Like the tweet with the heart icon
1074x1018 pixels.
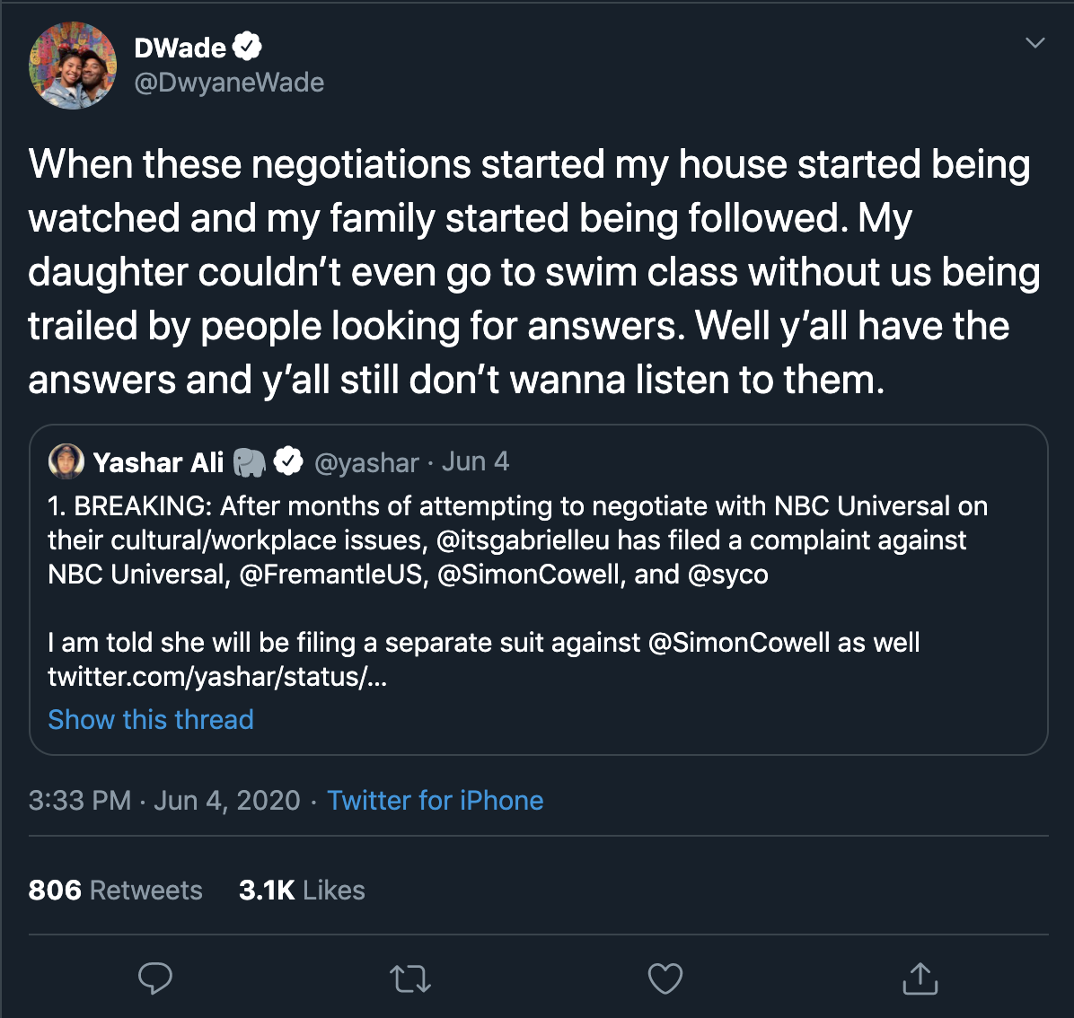665,979
